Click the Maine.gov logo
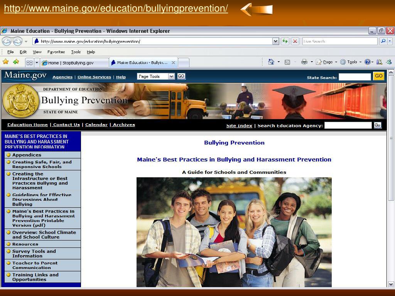This screenshot has width=395, height=296. pyautogui.click(x=25, y=76)
